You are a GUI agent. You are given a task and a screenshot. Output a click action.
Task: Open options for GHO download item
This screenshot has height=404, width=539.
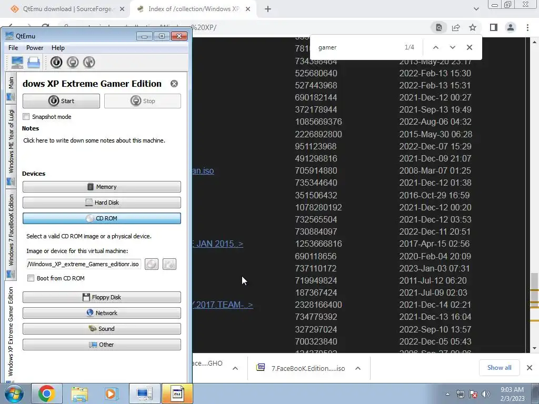click(x=235, y=368)
